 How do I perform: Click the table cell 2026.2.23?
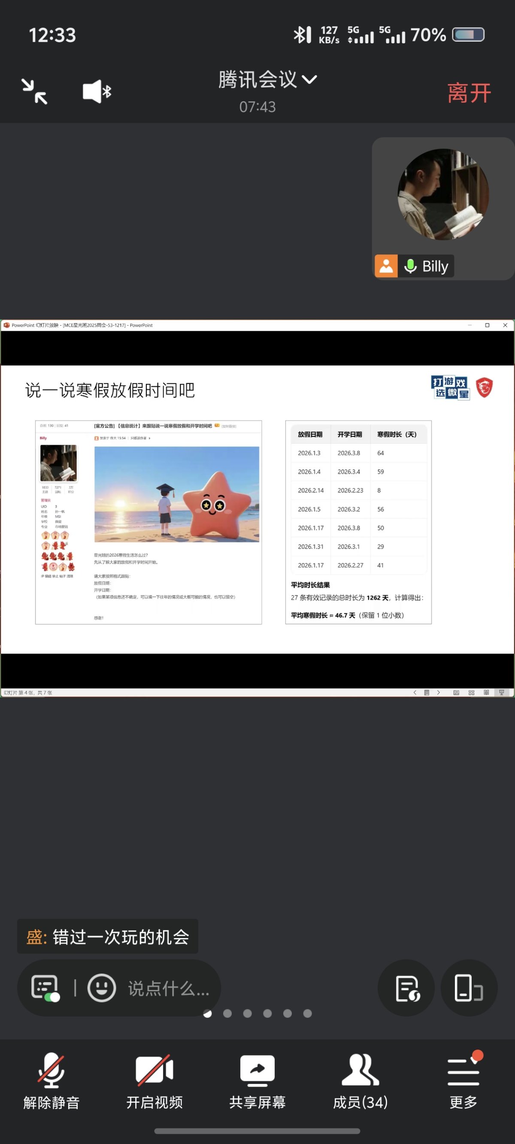coord(350,490)
